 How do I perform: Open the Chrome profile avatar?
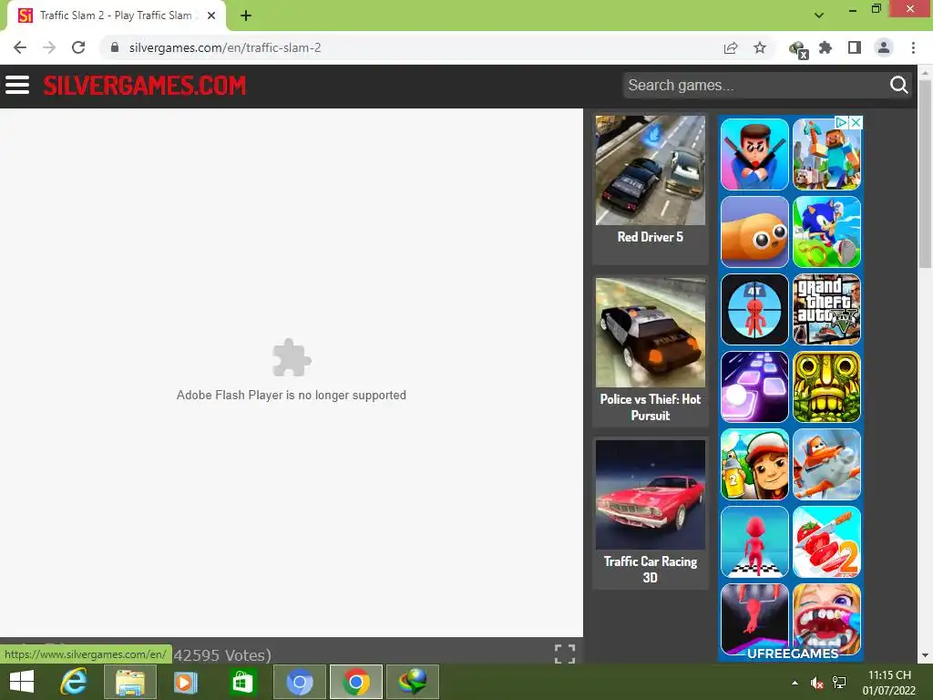click(x=884, y=47)
